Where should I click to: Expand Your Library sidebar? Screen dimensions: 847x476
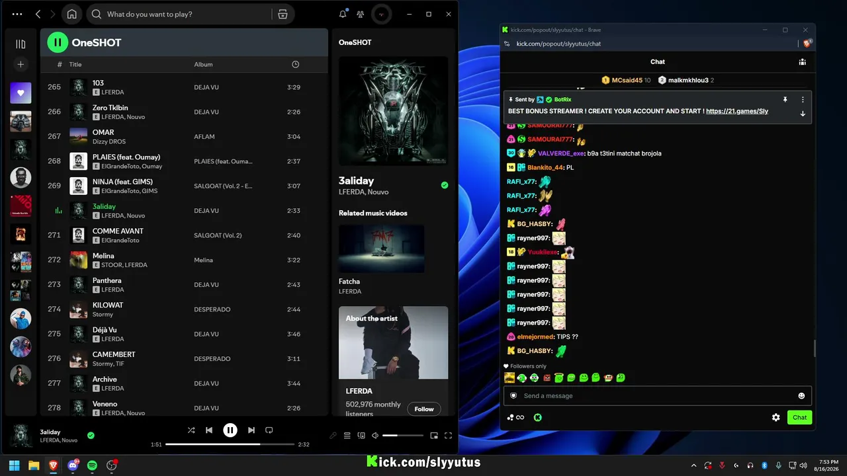[x=21, y=44]
